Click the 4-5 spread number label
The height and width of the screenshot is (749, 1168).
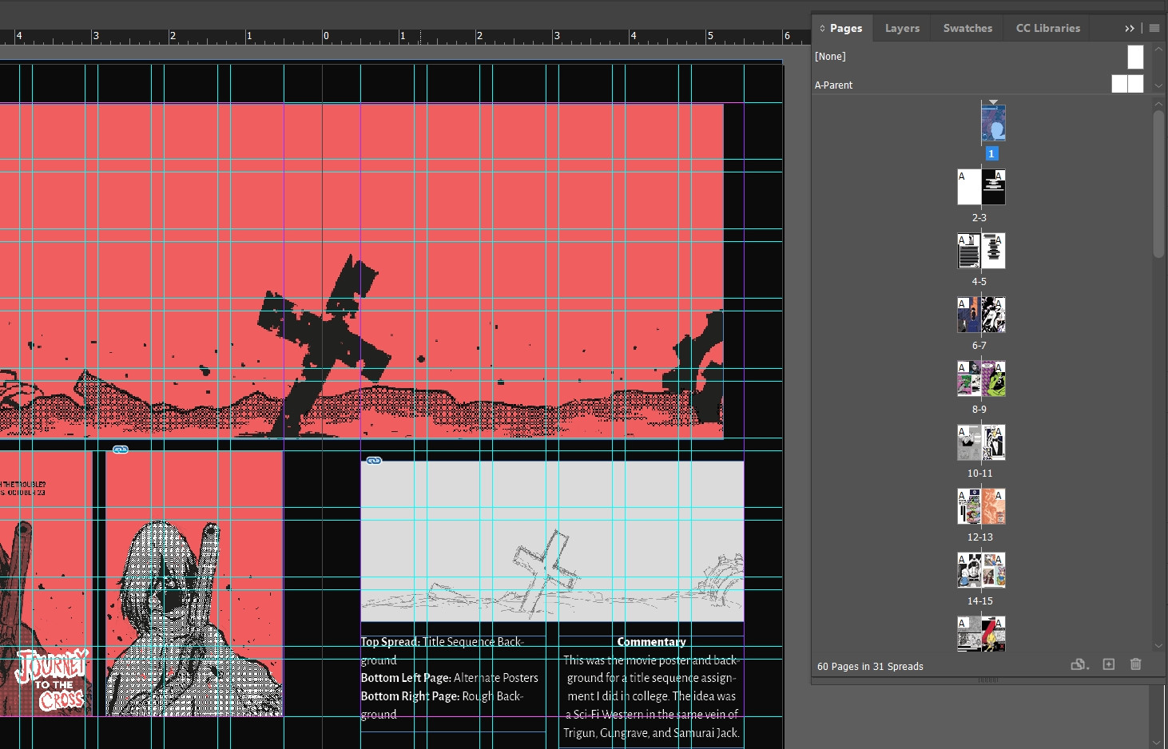pos(979,282)
